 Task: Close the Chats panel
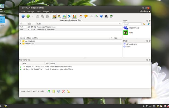[x=150, y=41]
